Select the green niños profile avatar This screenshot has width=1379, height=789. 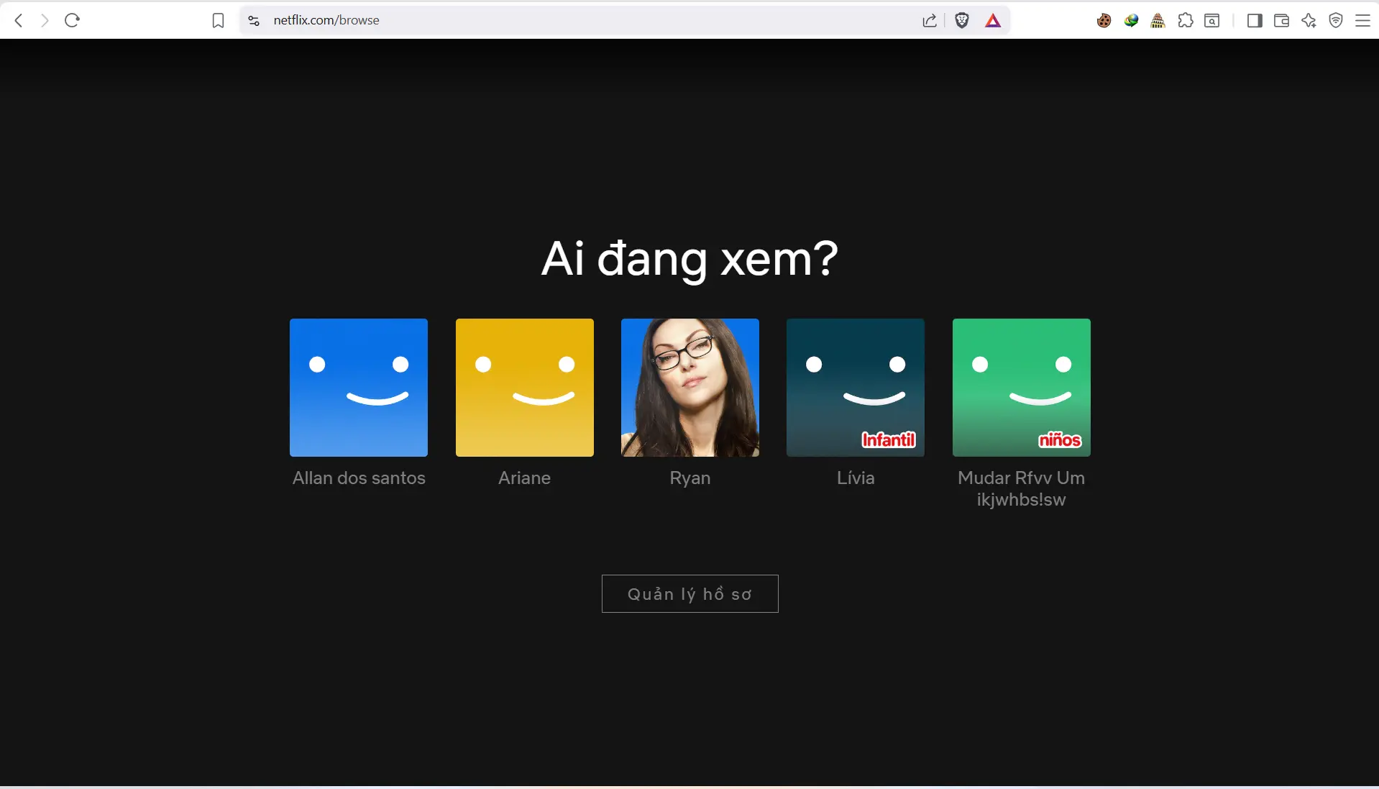(x=1022, y=388)
